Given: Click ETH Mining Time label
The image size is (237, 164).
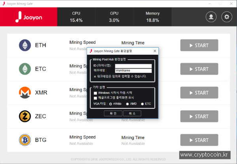Looking at the screenshot, I should (133, 43).
